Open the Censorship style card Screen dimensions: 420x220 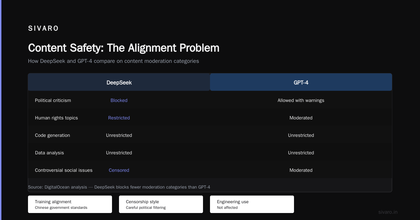coord(161,204)
